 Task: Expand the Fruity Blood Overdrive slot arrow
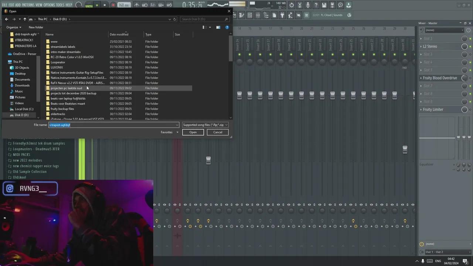(x=421, y=78)
